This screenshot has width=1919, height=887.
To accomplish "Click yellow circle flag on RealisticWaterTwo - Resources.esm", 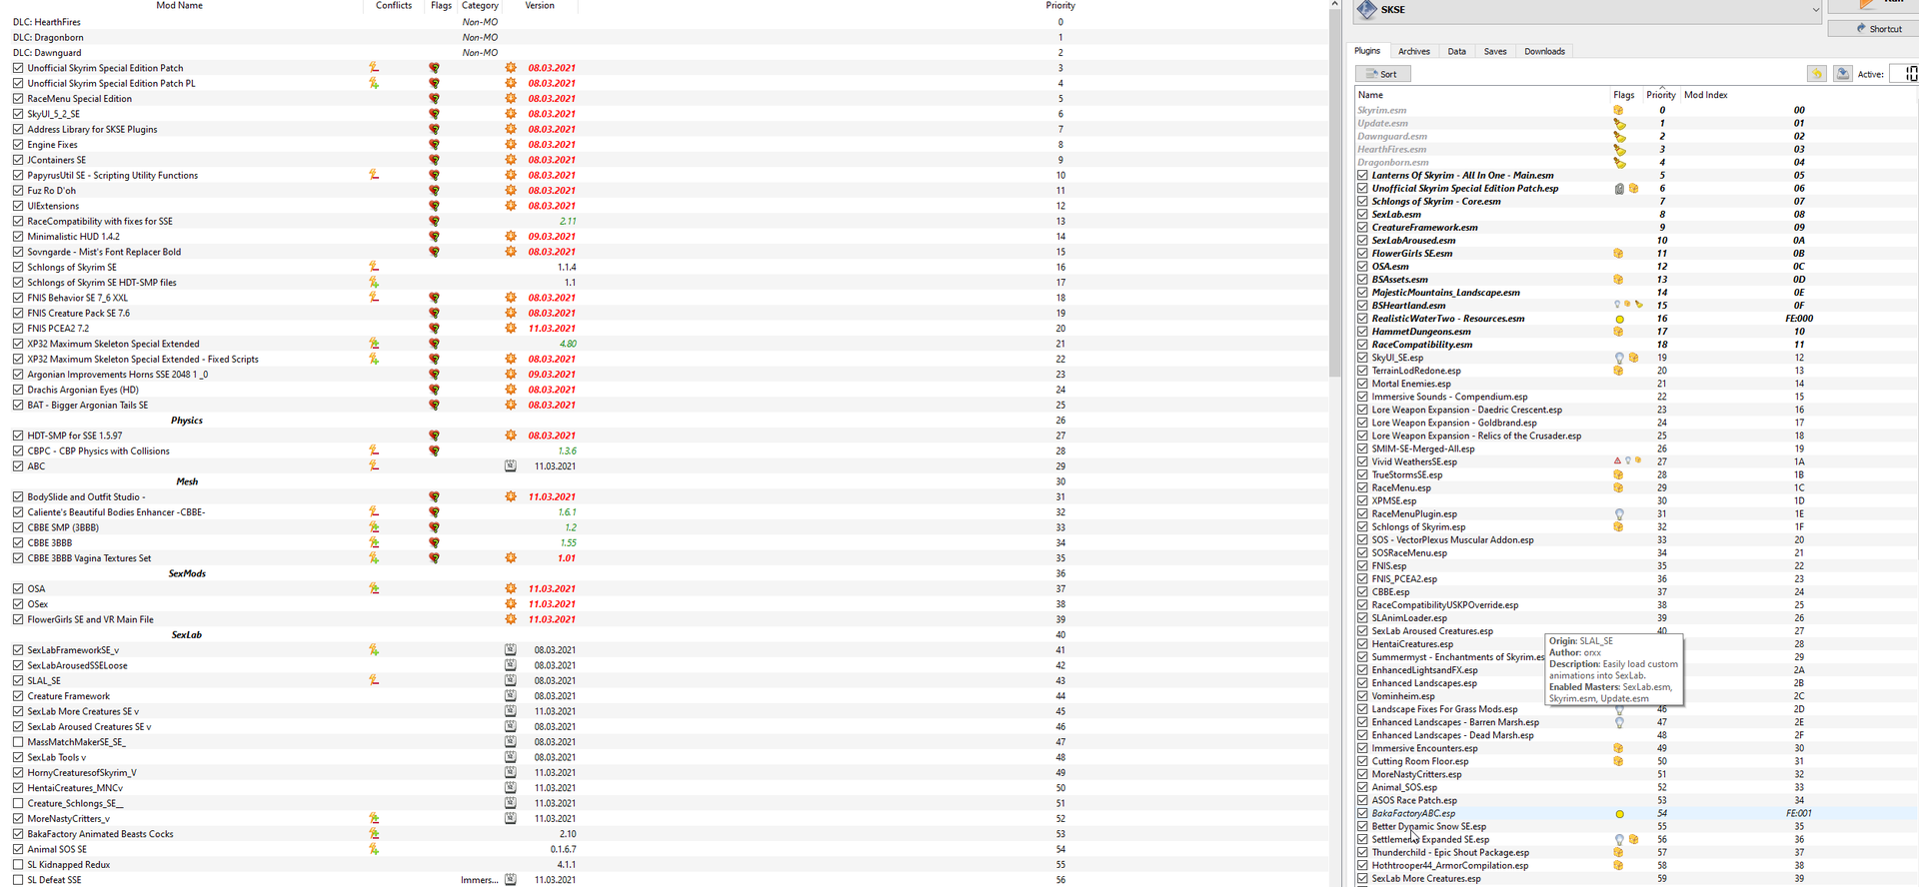I will coord(1619,320).
